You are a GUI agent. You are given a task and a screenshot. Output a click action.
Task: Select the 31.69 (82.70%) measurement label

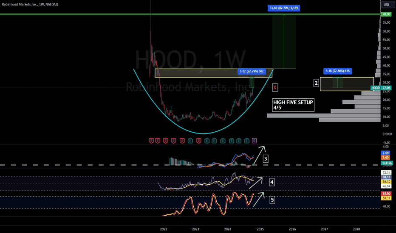point(283,8)
